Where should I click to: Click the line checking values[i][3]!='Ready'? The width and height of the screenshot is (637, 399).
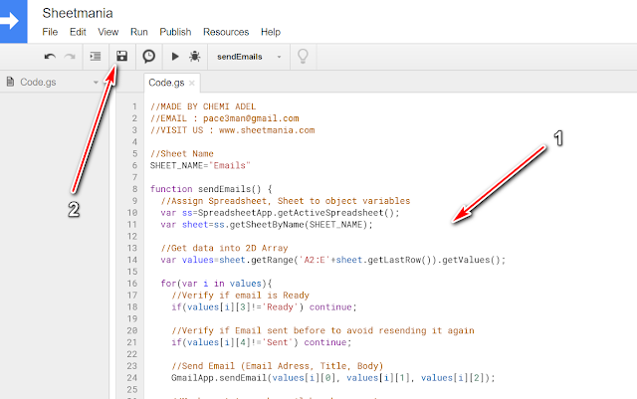point(264,306)
